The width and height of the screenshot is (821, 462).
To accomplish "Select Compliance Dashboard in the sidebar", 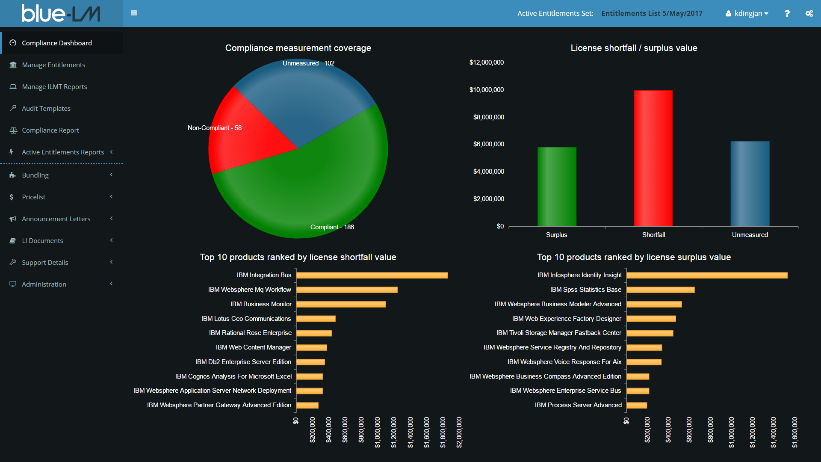I will pos(56,43).
